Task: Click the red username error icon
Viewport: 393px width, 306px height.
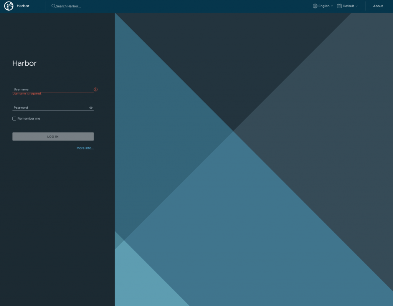Action: [96, 89]
